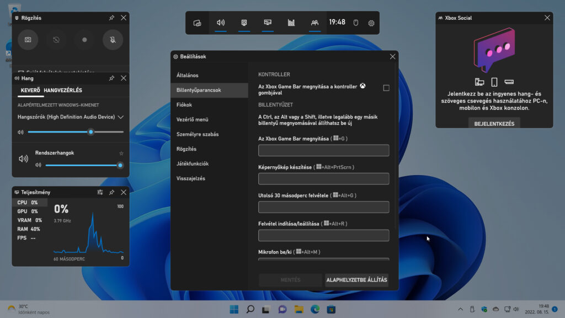Viewport: 565px width, 318px height.
Task: Mute the default speaker output
Action: [x=20, y=132]
